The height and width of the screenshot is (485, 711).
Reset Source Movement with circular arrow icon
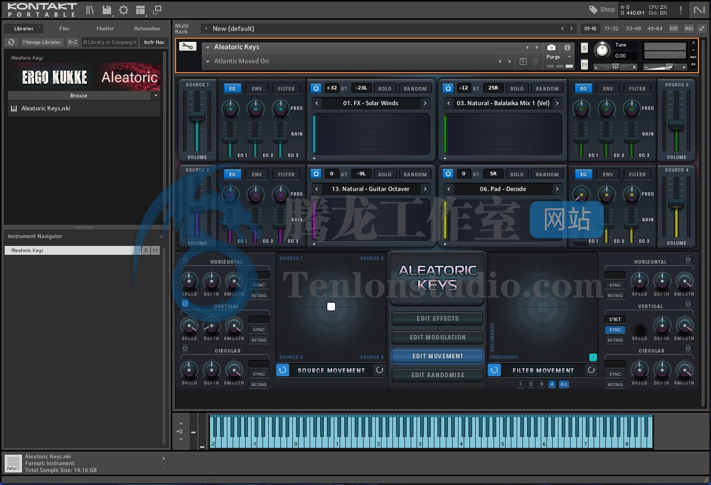[379, 370]
